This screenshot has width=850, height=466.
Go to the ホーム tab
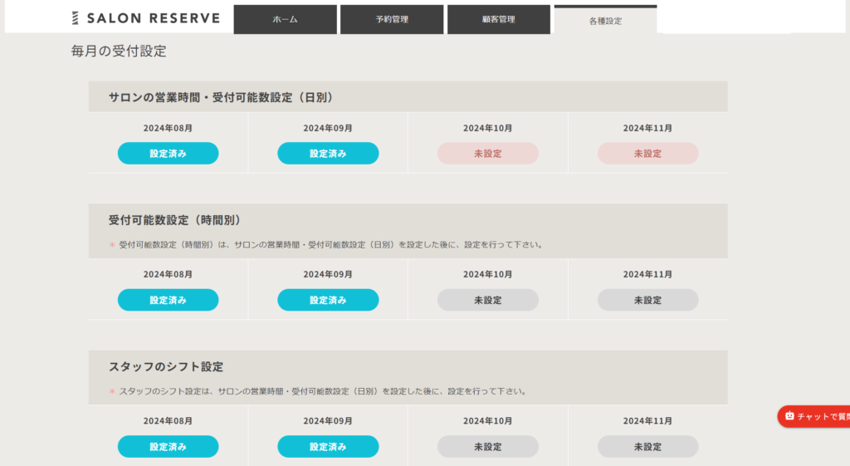pyautogui.click(x=285, y=19)
